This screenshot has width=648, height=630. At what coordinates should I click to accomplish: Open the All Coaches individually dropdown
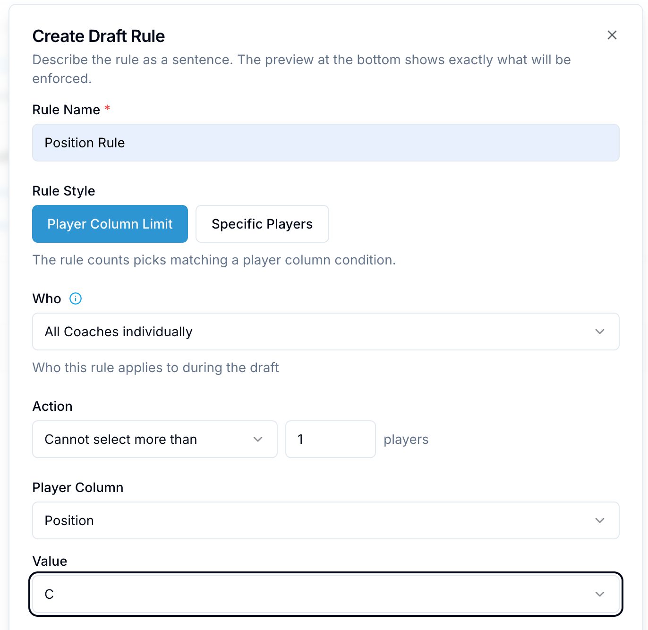coord(326,332)
